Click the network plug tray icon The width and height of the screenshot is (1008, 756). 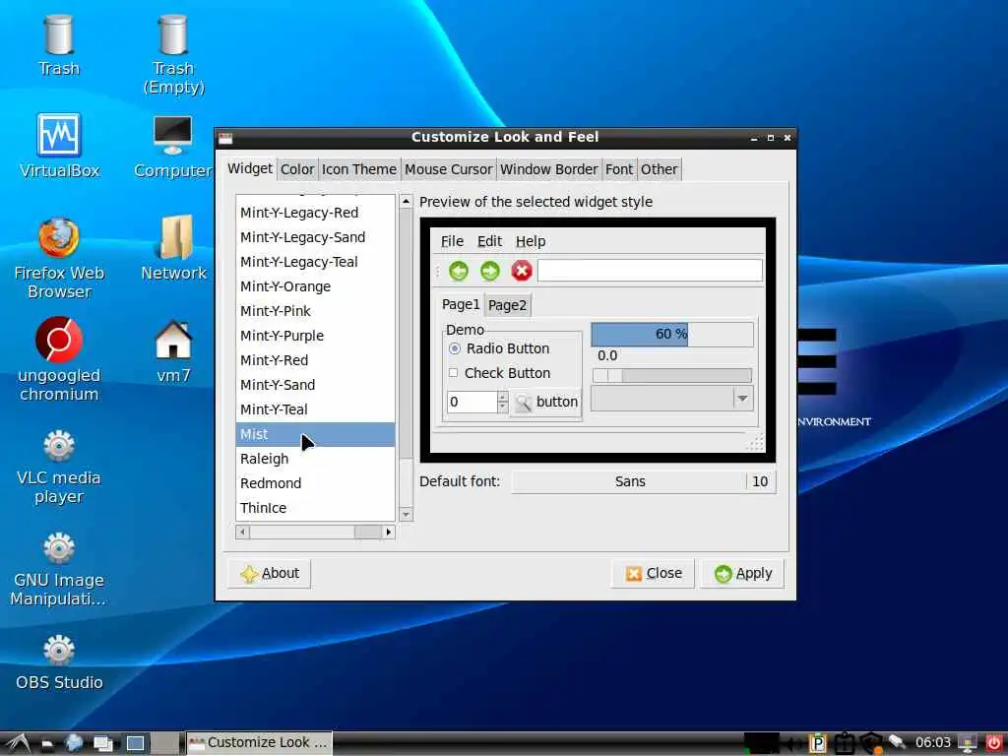coord(897,742)
